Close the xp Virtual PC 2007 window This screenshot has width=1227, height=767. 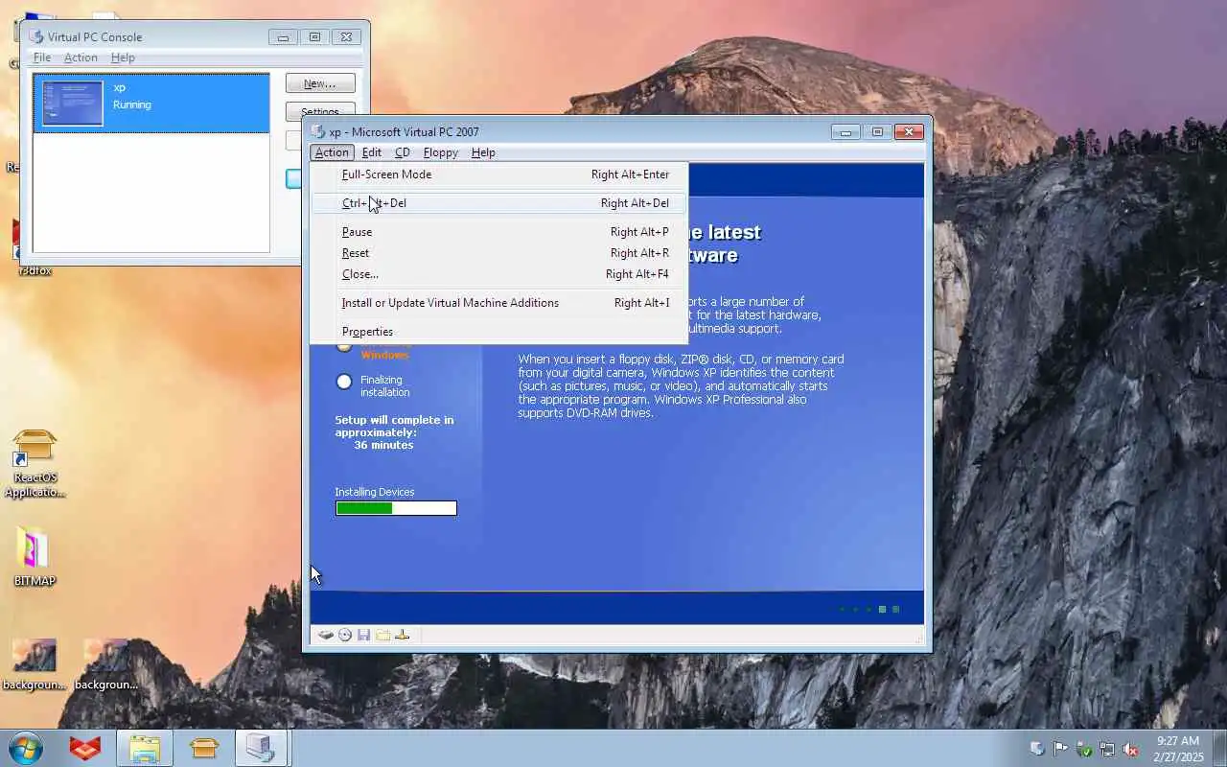click(910, 132)
